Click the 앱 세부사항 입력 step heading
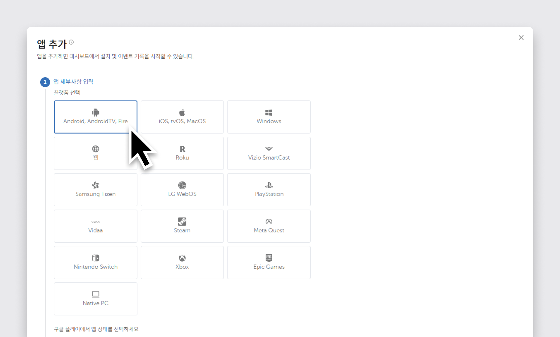 [x=73, y=82]
